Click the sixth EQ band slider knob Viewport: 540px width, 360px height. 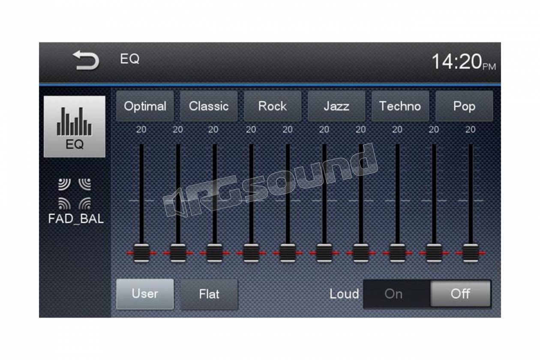pos(324,253)
